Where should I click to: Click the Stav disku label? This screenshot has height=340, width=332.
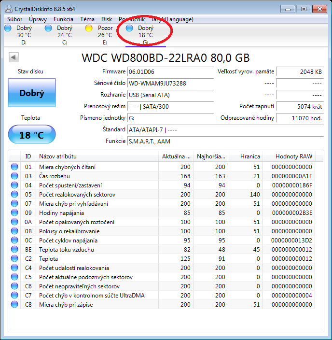tap(30, 71)
